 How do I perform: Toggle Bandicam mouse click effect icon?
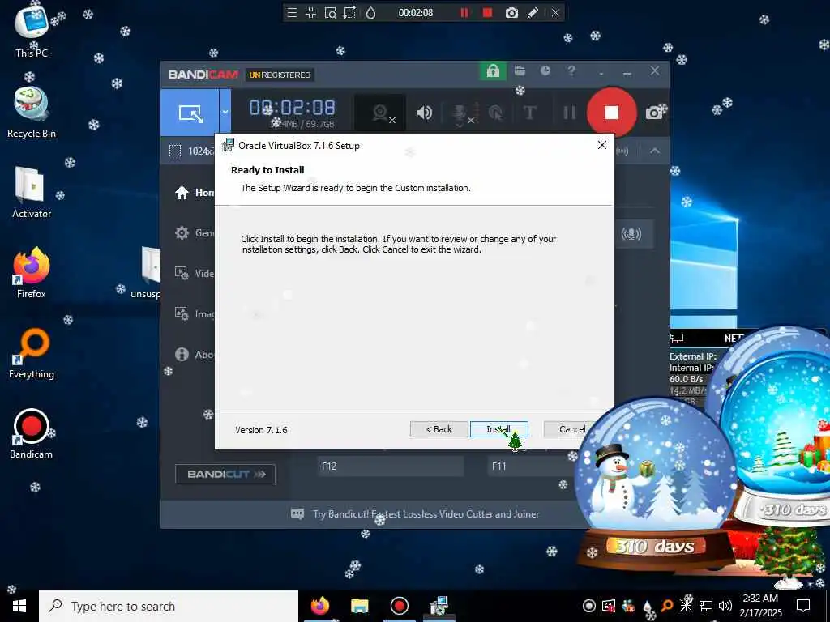pos(496,113)
